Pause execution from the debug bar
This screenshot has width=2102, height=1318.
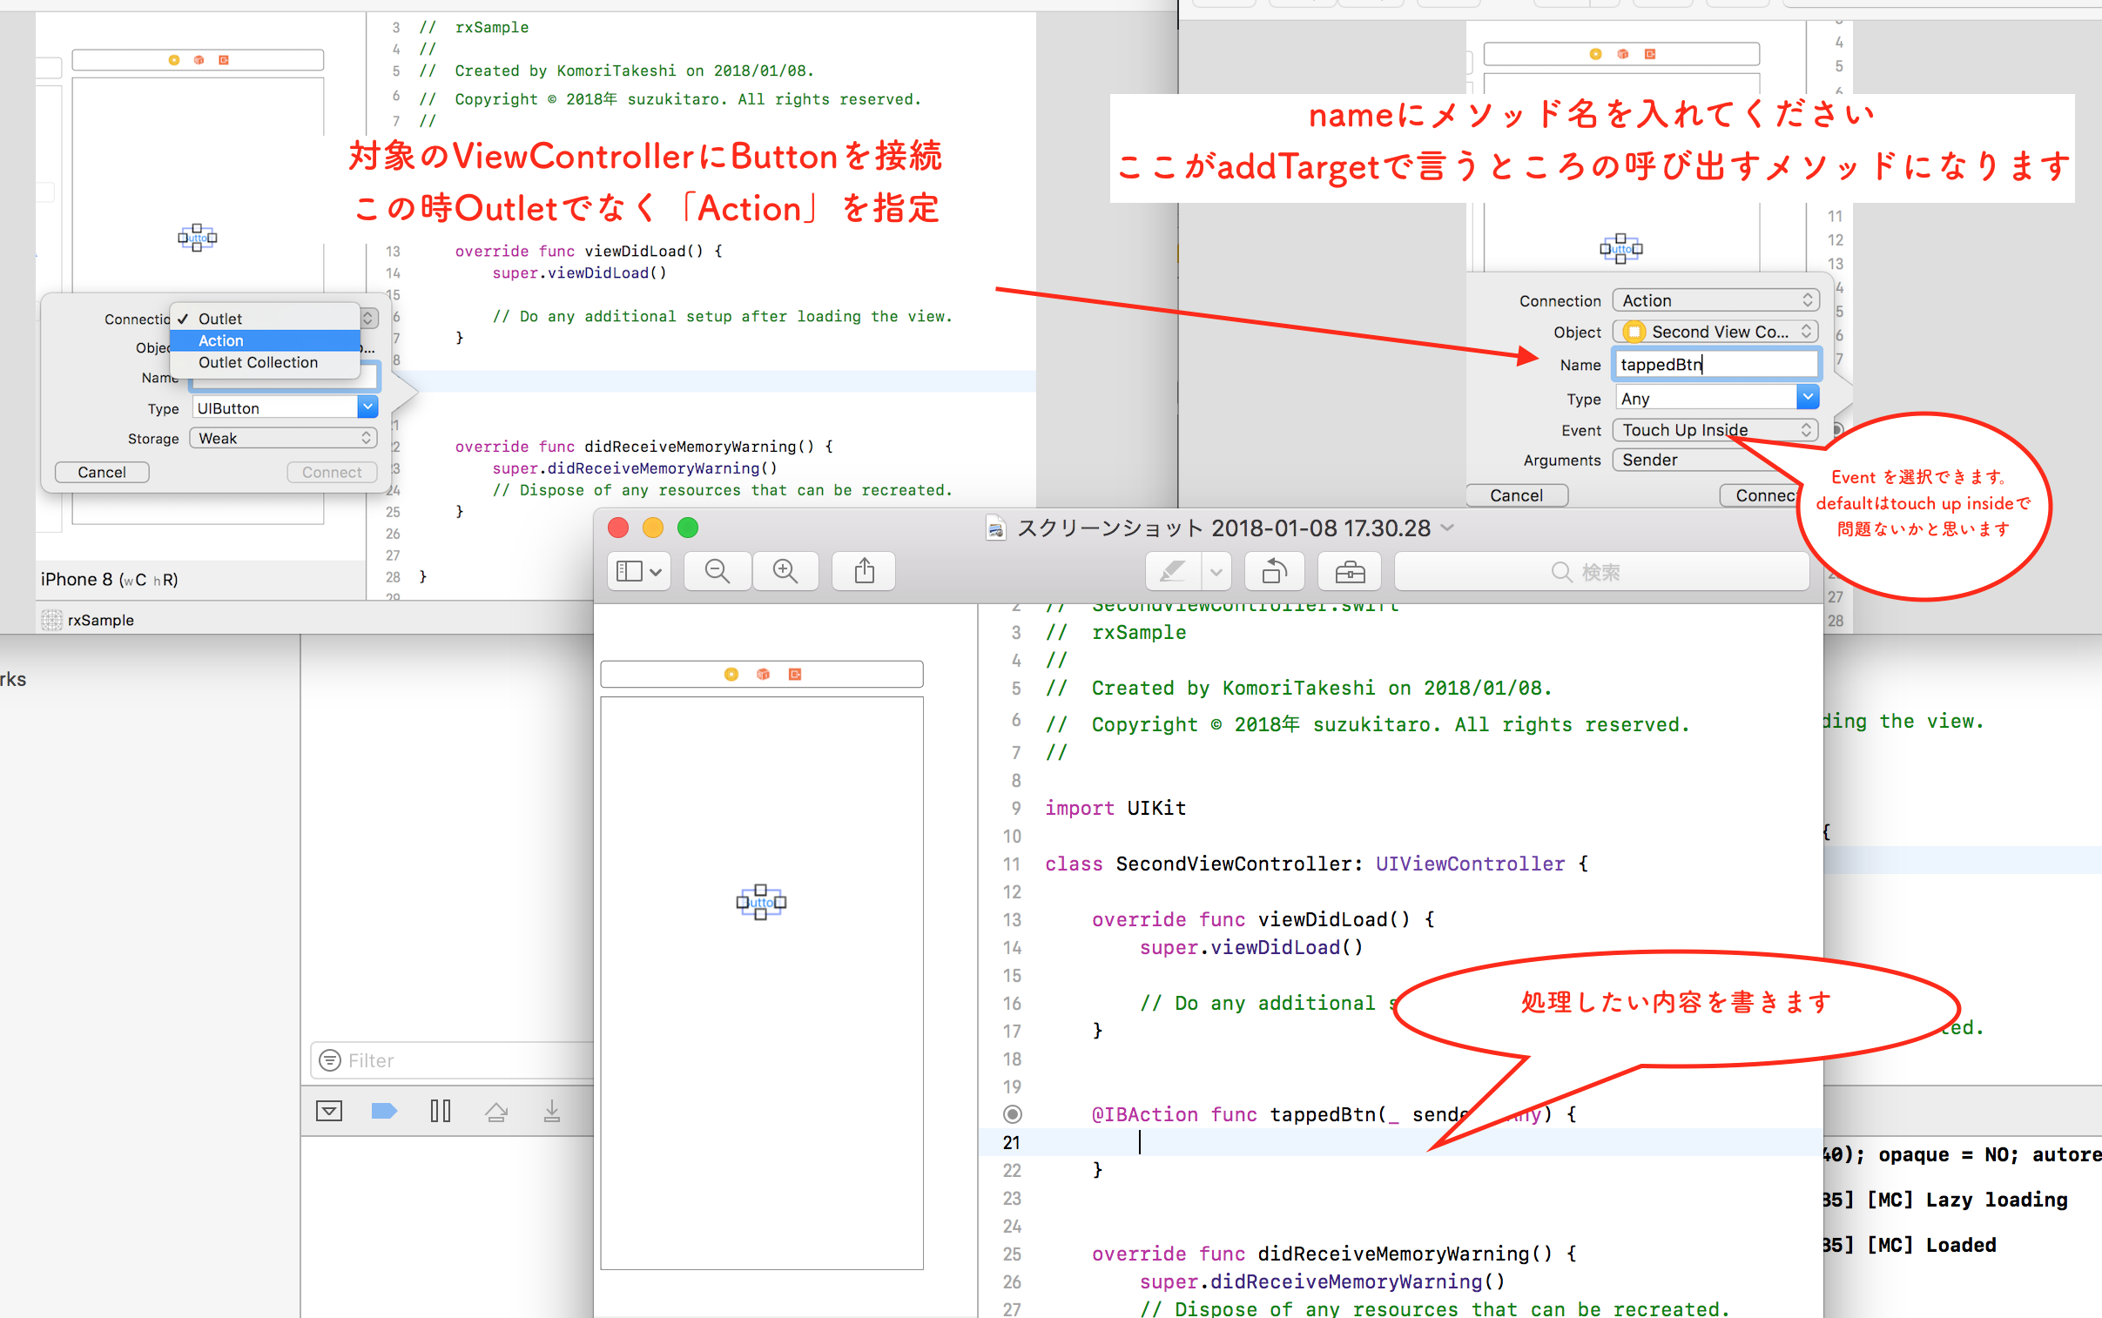click(x=441, y=1111)
